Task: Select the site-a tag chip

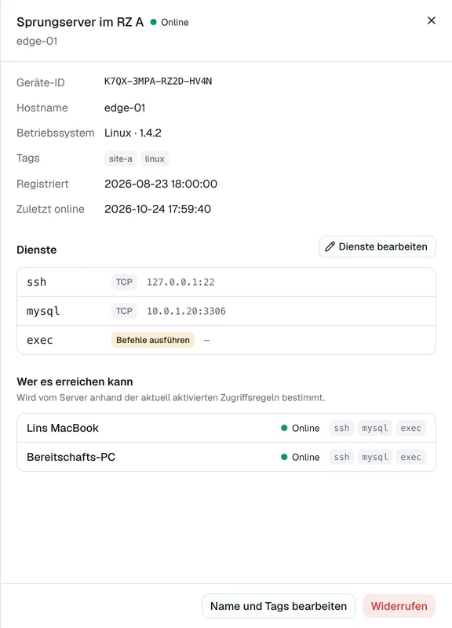Action: click(x=121, y=159)
